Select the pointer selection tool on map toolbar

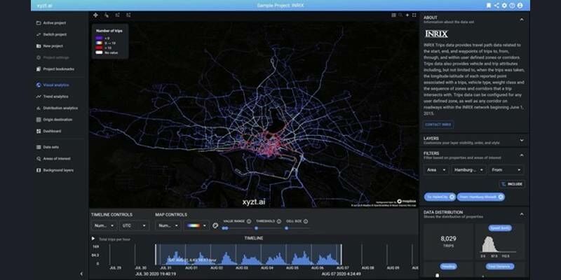(107, 15)
